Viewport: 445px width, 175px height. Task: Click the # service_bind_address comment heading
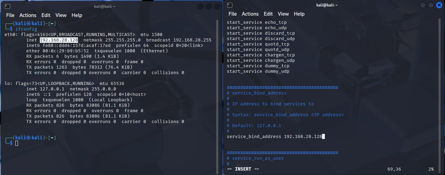(x=257, y=93)
